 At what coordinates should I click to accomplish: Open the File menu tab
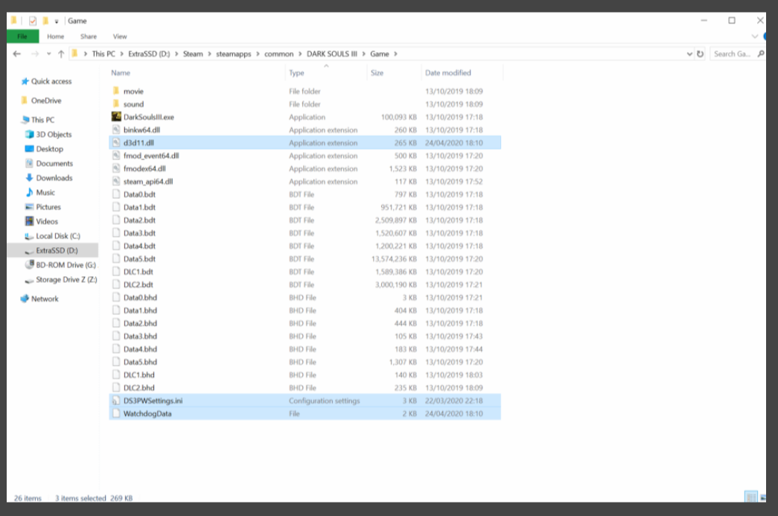click(x=23, y=36)
